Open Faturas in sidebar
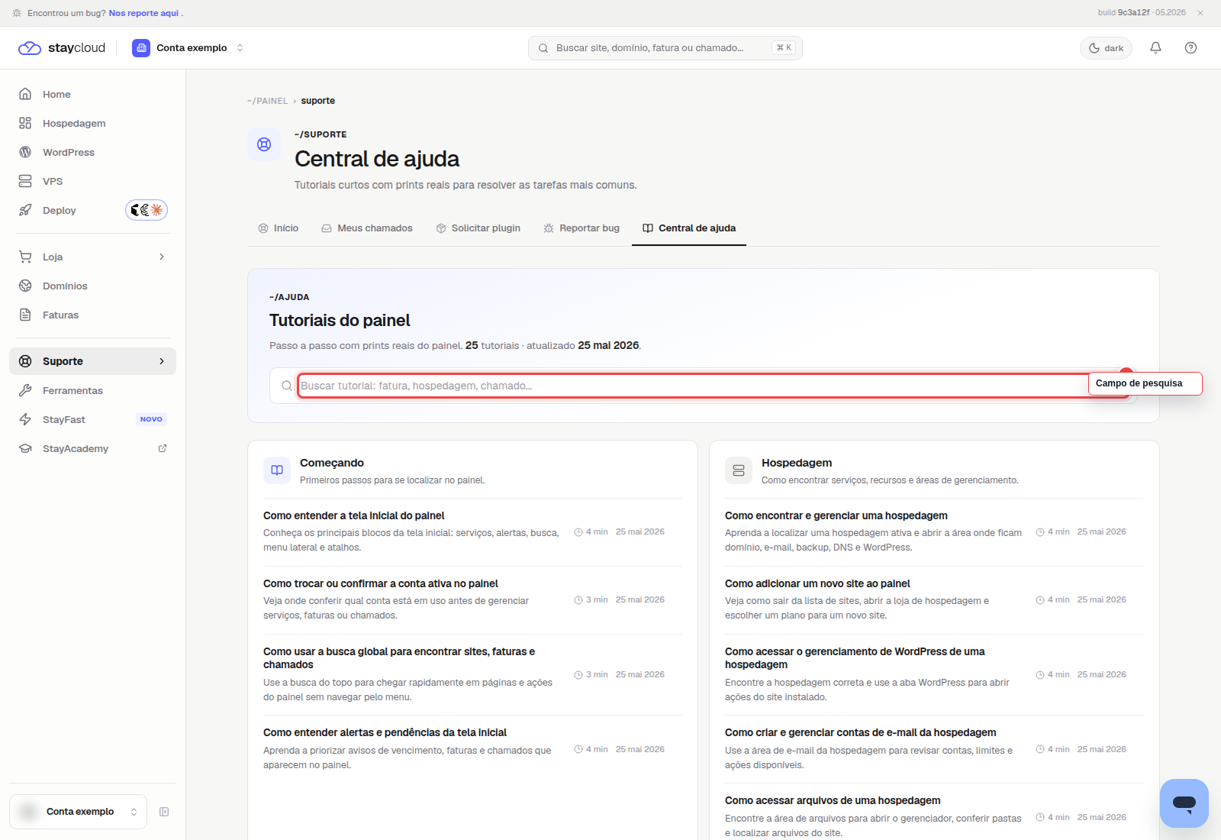Image resolution: width=1221 pixels, height=840 pixels. point(92,315)
